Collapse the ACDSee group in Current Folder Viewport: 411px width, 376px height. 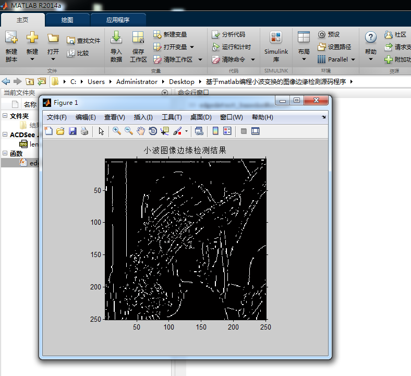click(5, 135)
